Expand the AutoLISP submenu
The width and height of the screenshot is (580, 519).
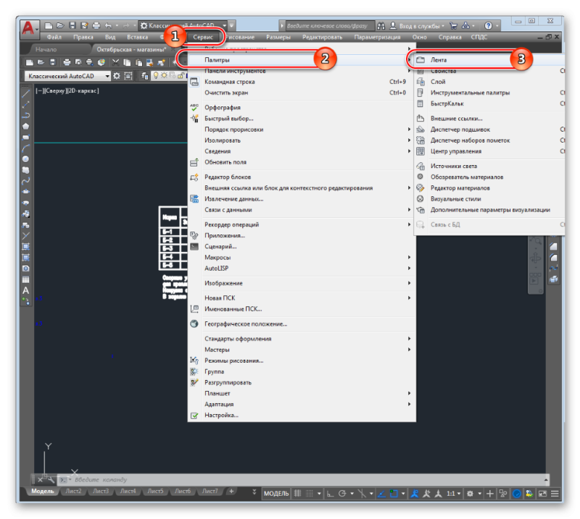point(302,269)
